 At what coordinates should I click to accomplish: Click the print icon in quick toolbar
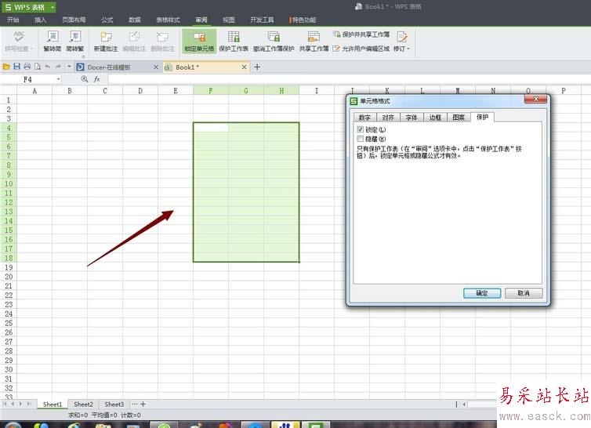[x=27, y=67]
